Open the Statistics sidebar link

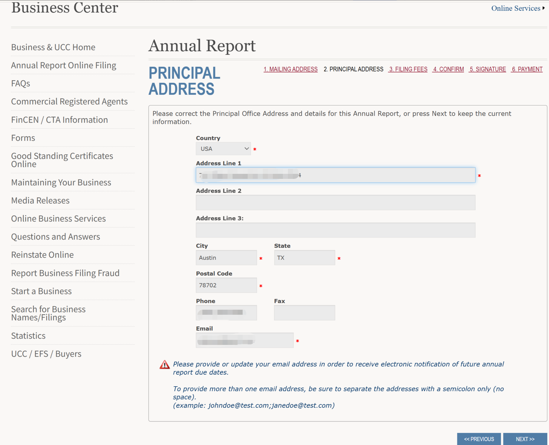coord(28,336)
